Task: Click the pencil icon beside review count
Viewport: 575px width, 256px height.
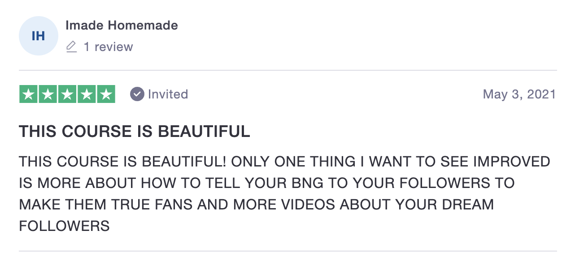Action: point(71,47)
